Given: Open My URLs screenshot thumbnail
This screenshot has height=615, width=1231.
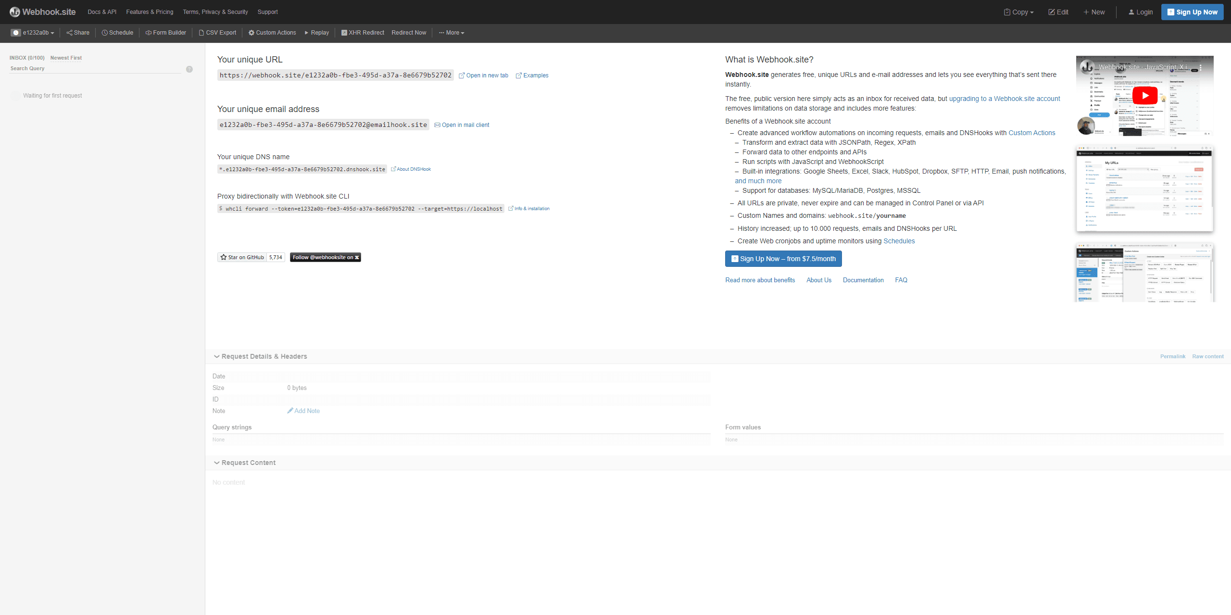Looking at the screenshot, I should tap(1144, 188).
